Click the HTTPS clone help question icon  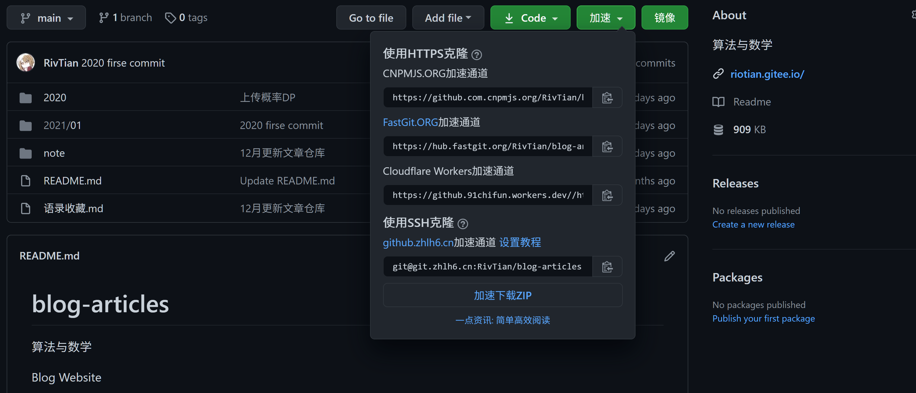[477, 55]
